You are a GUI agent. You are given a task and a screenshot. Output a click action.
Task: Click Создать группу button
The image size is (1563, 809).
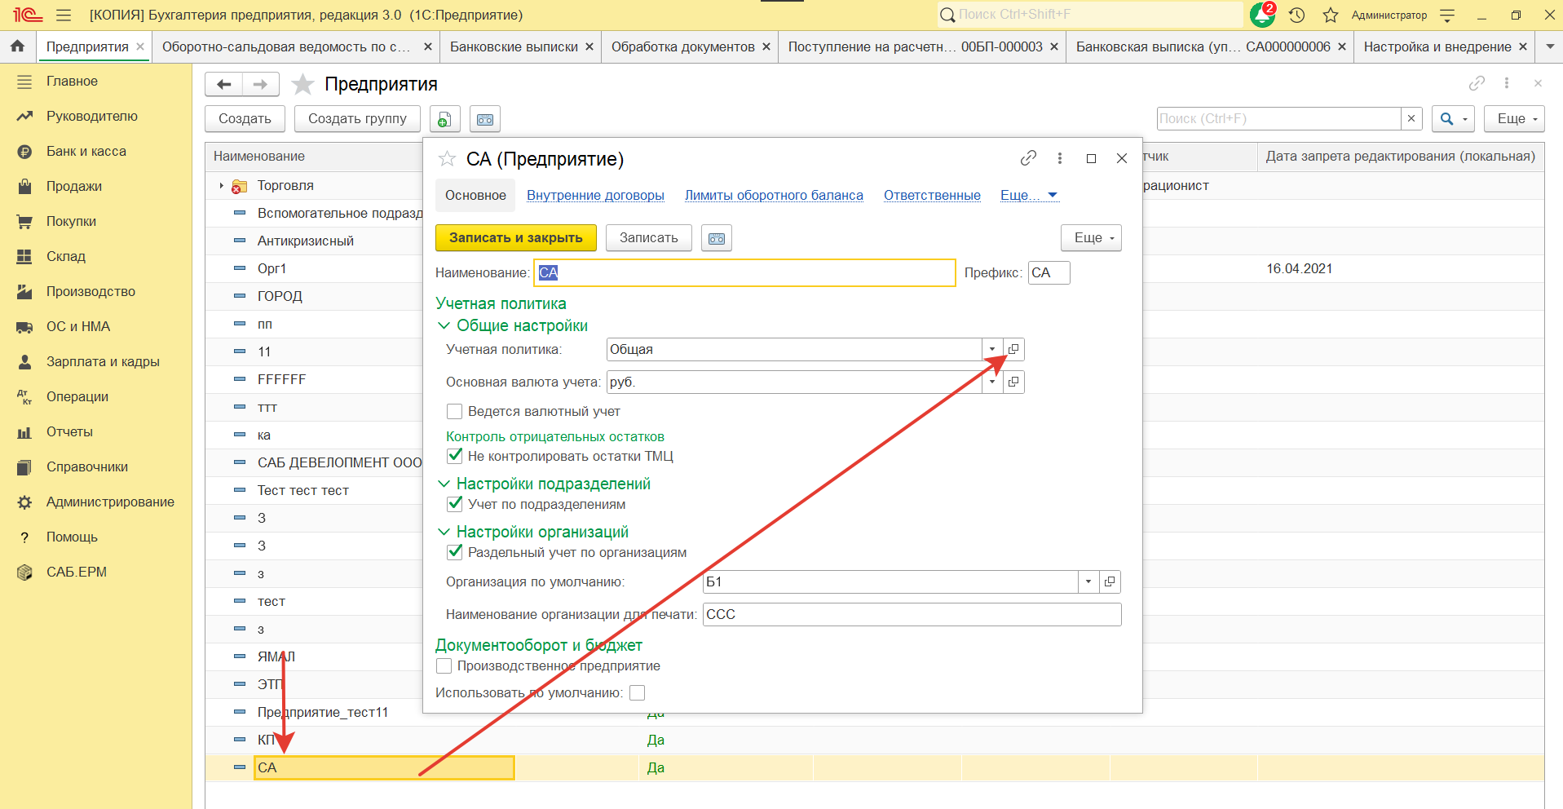coord(357,119)
